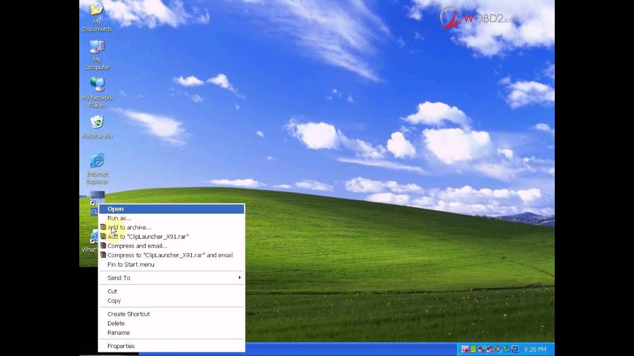Choose Run as... in the context menu
Screen dimensions: 634x356
[x=171, y=218]
